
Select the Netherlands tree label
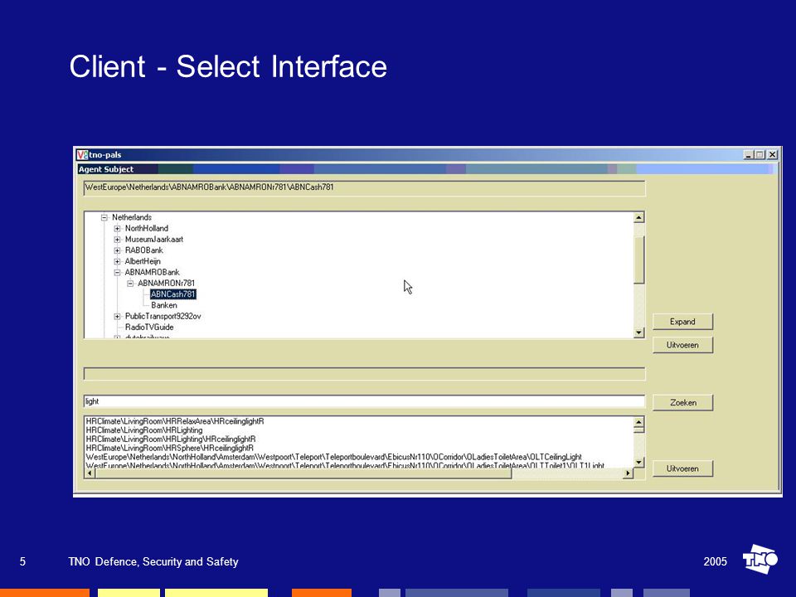(x=132, y=217)
